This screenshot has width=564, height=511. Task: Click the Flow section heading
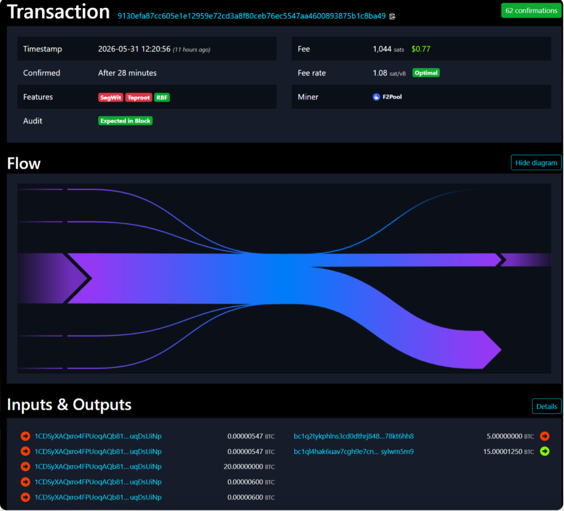click(24, 164)
